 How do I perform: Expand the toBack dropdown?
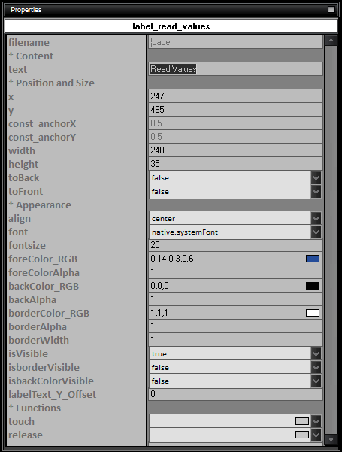316,177
